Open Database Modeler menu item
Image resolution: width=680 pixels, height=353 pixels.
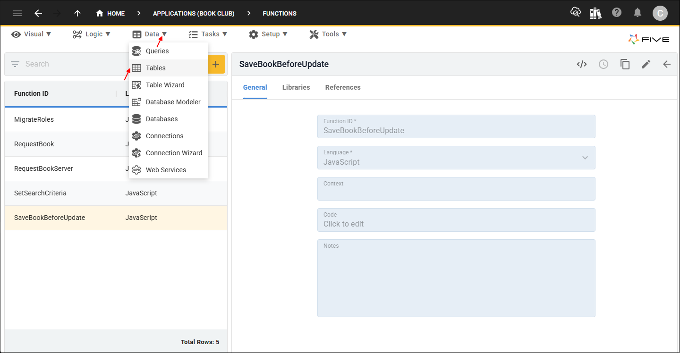click(x=169, y=102)
